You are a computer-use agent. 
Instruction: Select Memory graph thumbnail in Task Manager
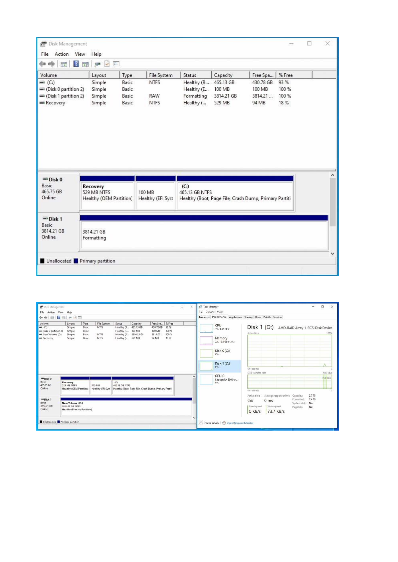pyautogui.click(x=206, y=341)
